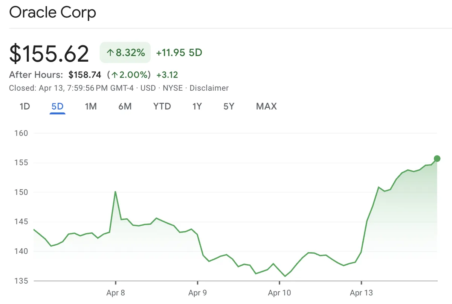Click the latest data point on the chart
The image size is (452, 304).
point(437,158)
